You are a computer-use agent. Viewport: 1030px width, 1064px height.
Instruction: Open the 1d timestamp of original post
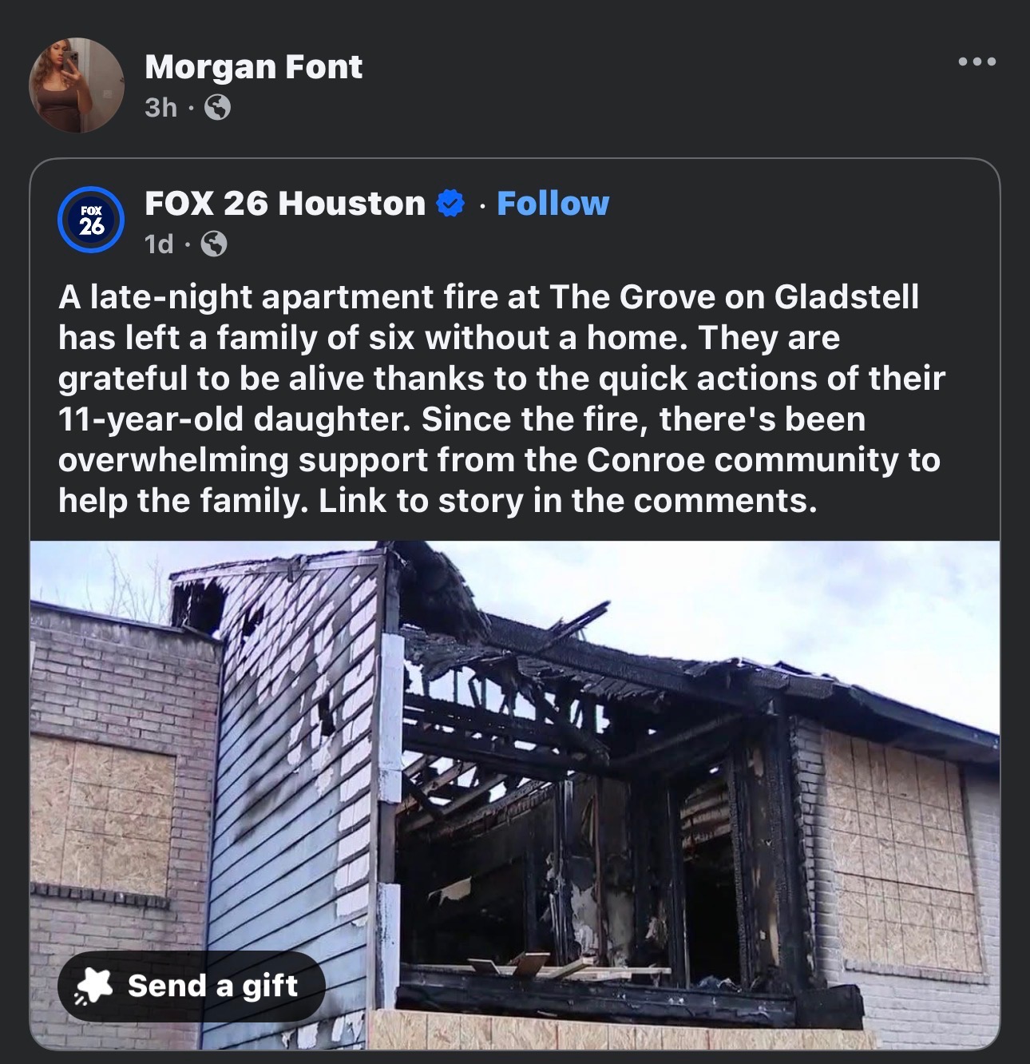(159, 244)
